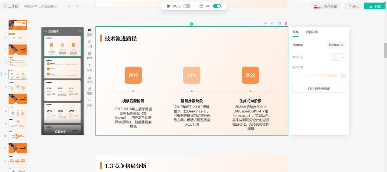Pick the peach gradient end color swatch
387x172 pixels.
(343, 75)
